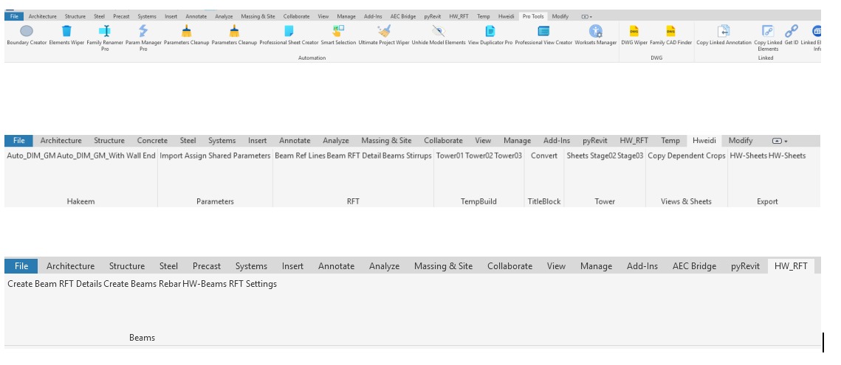Screen dimensions: 841x365
Task: Open Param Manager Pro lightning icon
Action: click(143, 31)
